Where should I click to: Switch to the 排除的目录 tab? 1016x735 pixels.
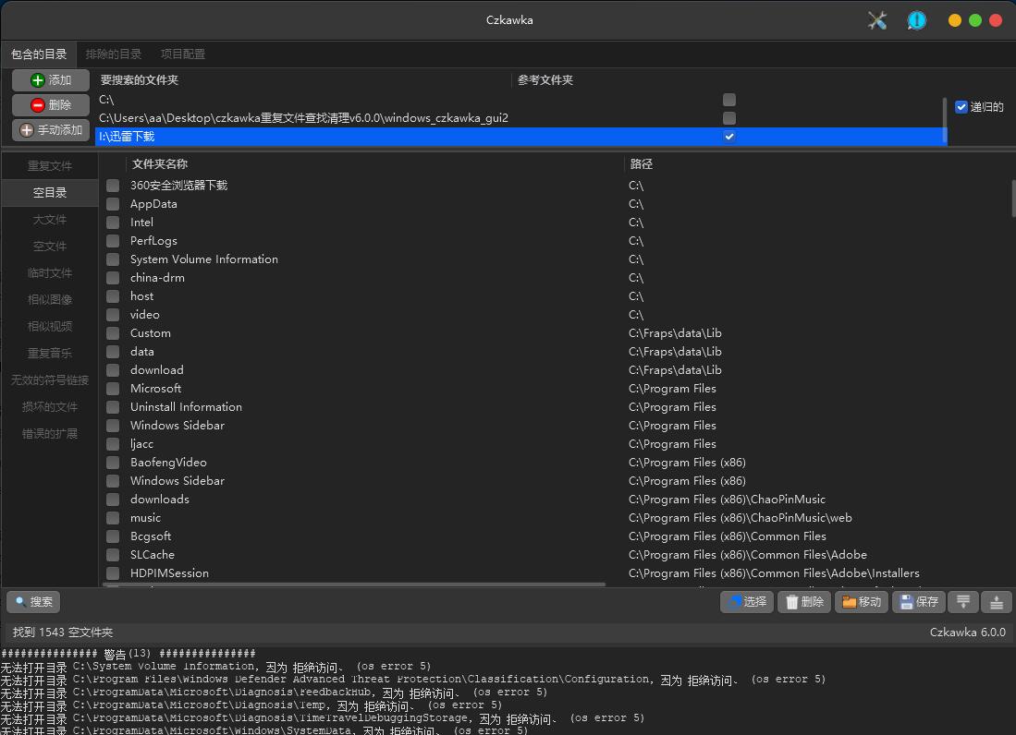tap(114, 54)
